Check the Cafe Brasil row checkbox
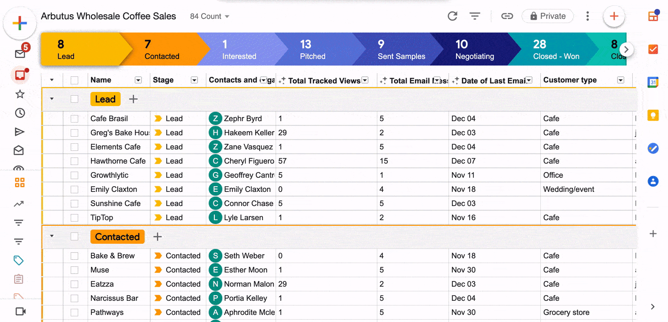Image resolution: width=668 pixels, height=322 pixels. (x=74, y=119)
